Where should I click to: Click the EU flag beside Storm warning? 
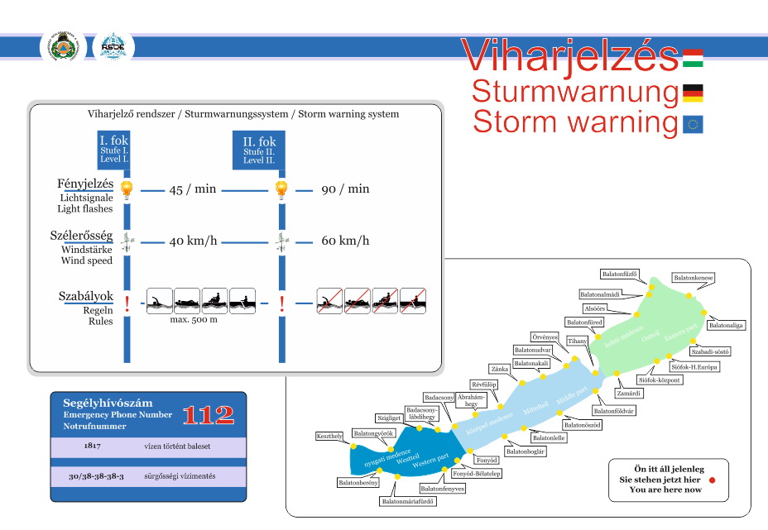[x=692, y=125]
